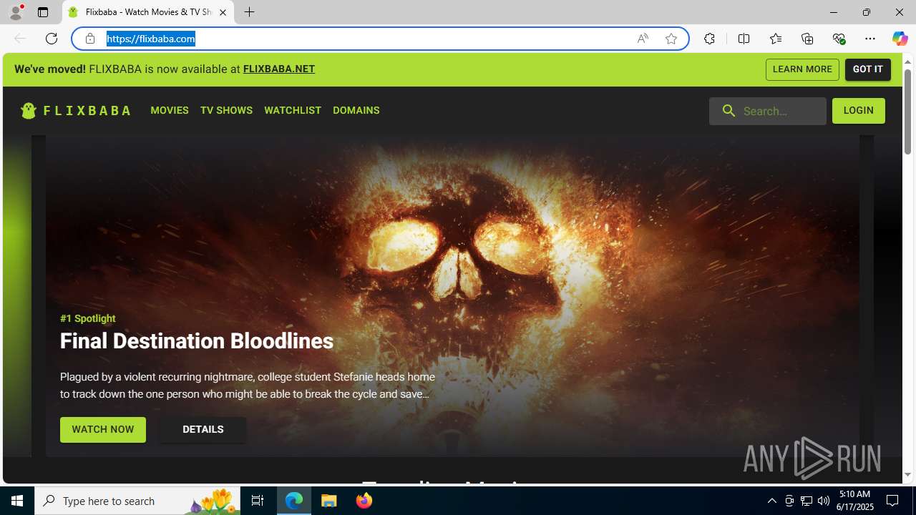916x515 pixels.
Task: Click the #1 Spotlight label
Action: [x=88, y=318]
